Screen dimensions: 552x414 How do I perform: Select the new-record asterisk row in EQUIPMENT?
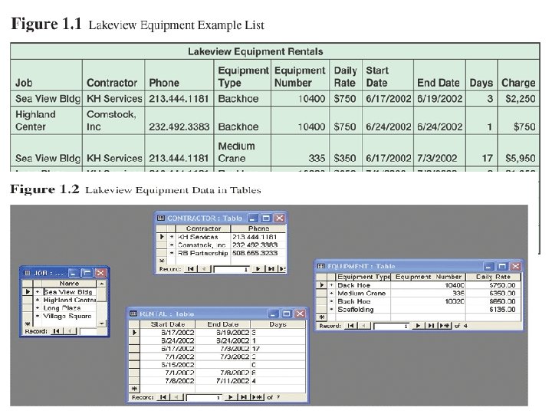point(321,317)
